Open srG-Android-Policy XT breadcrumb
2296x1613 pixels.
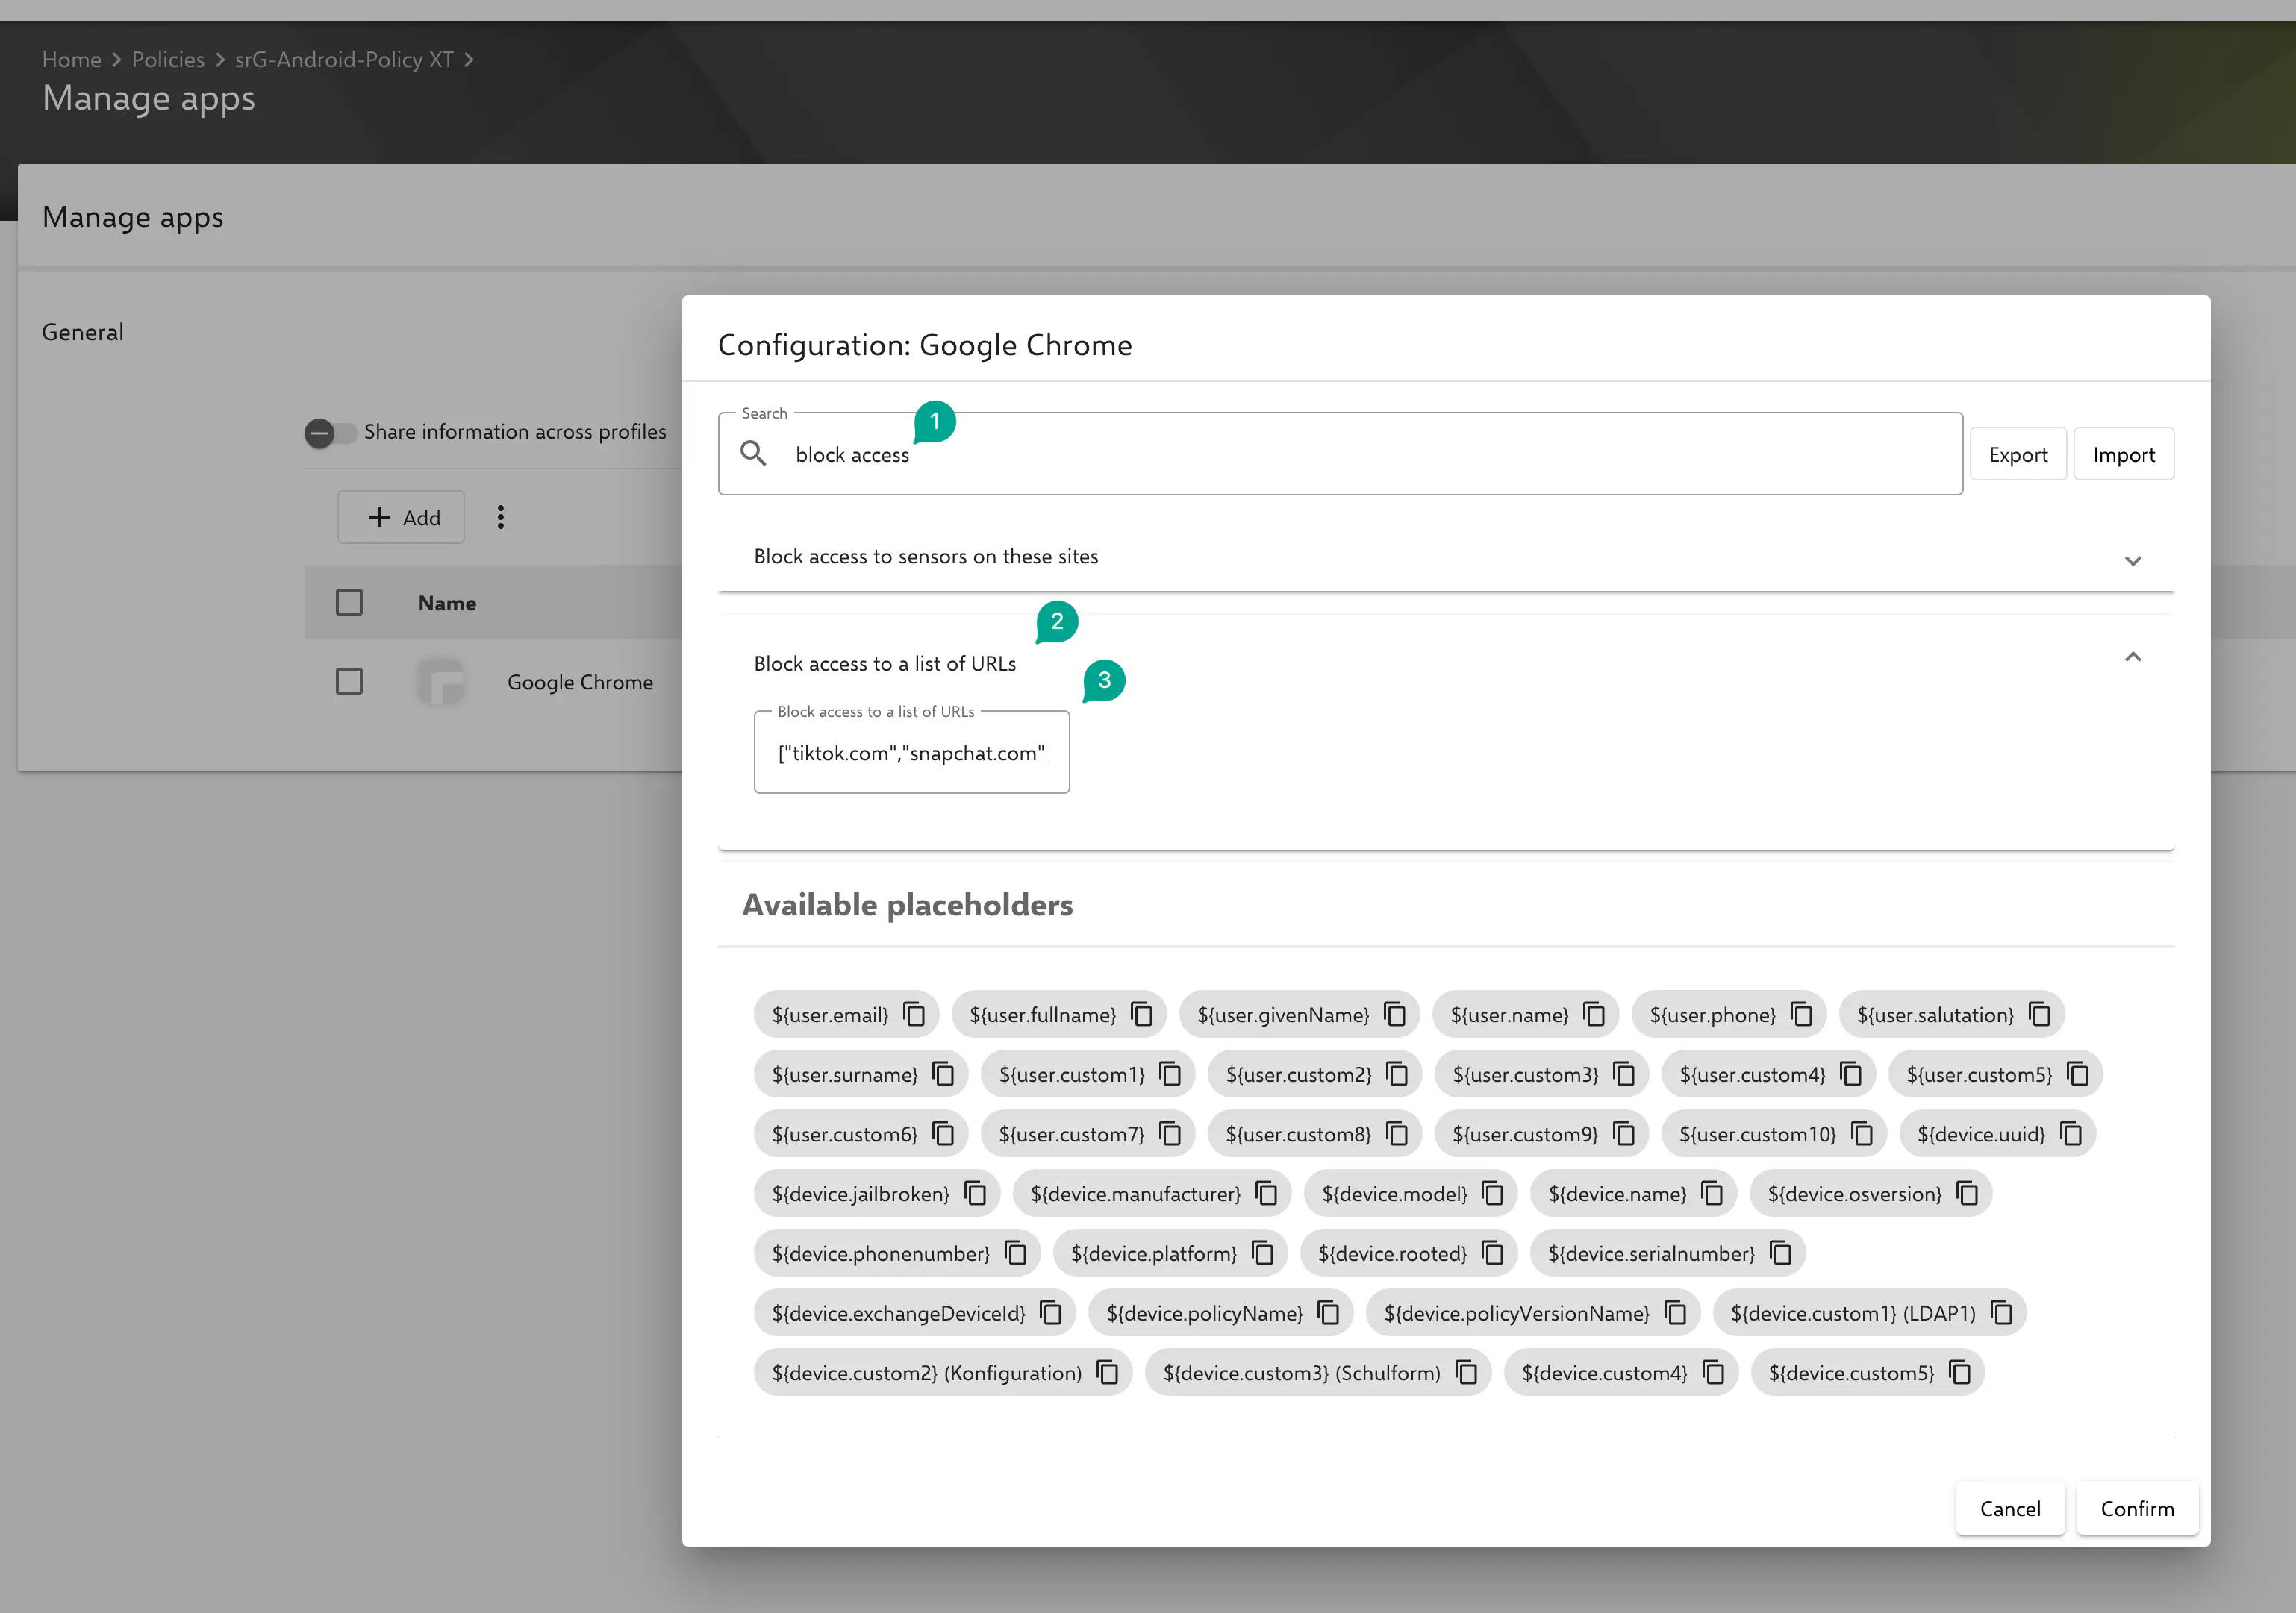[x=344, y=60]
